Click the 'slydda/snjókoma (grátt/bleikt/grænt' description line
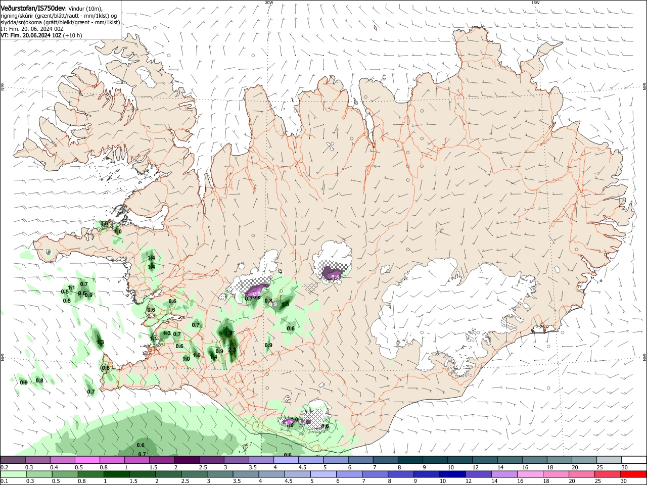Screen dimensions: 647x485 point(61,22)
